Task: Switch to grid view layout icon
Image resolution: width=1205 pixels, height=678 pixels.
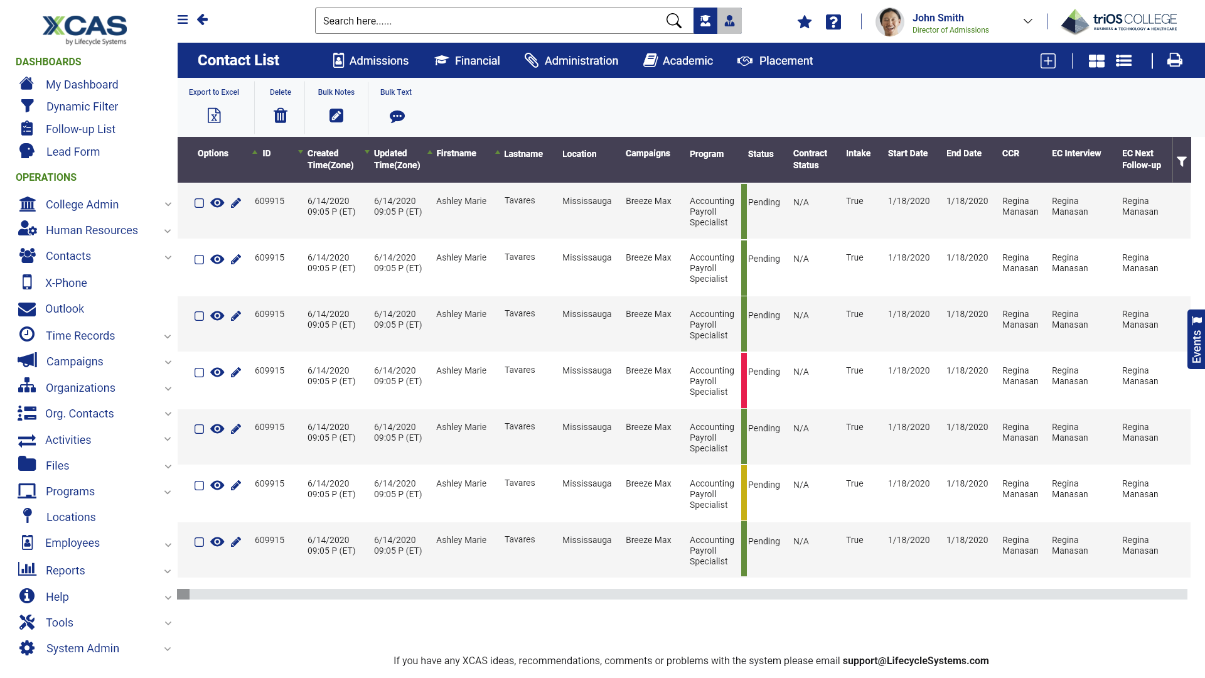Action: click(1096, 61)
